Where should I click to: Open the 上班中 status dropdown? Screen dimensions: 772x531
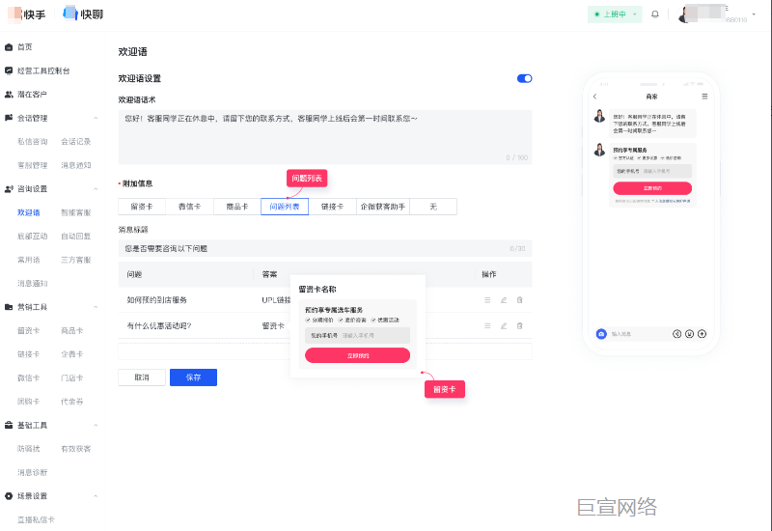pyautogui.click(x=615, y=14)
